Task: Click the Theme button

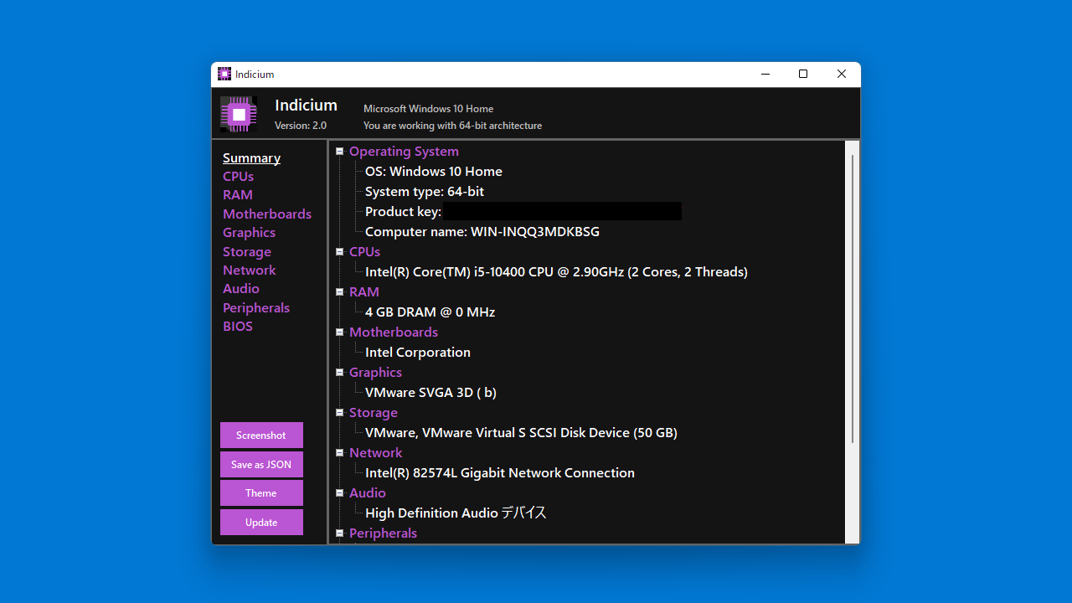Action: tap(261, 493)
